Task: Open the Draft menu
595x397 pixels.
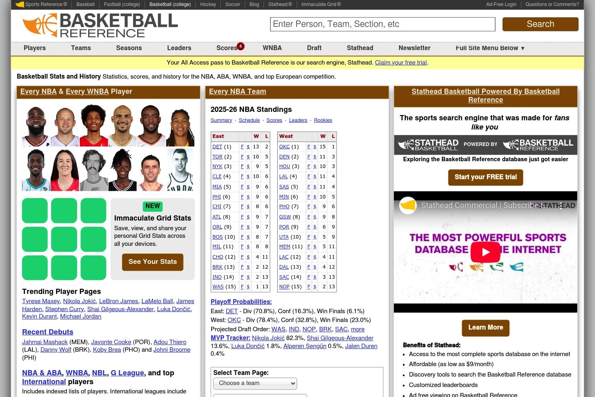Action: 314,48
